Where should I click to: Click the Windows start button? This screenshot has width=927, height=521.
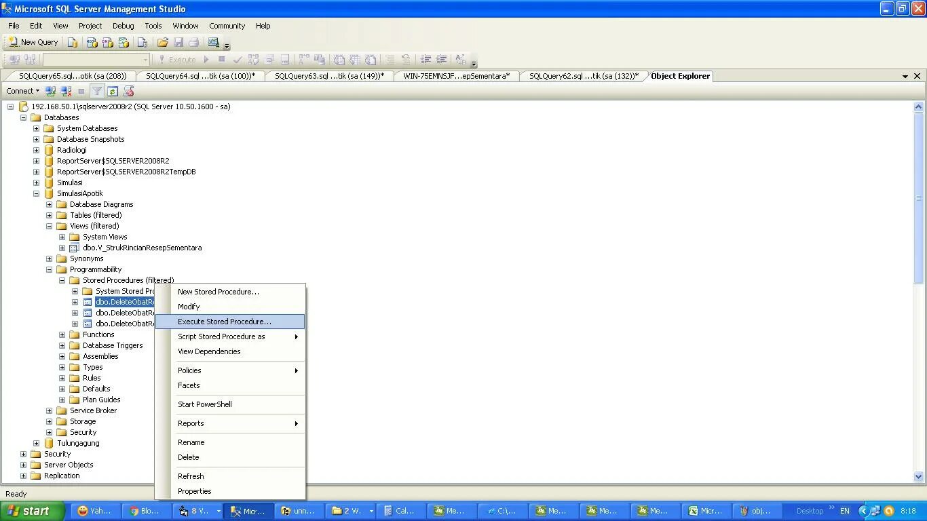(x=33, y=511)
